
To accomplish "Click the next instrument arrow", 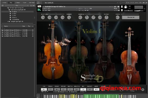I will pos(112,6).
